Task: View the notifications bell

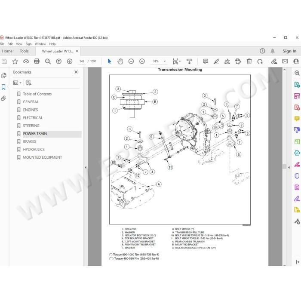Action: click(x=273, y=51)
